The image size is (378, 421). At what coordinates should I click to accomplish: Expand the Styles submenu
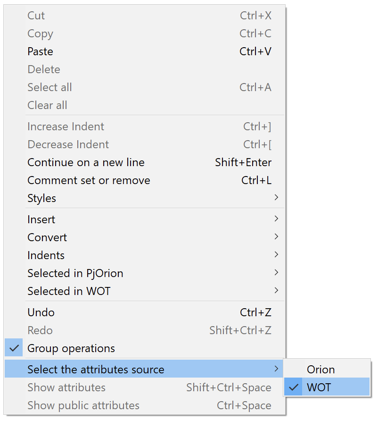(x=41, y=198)
